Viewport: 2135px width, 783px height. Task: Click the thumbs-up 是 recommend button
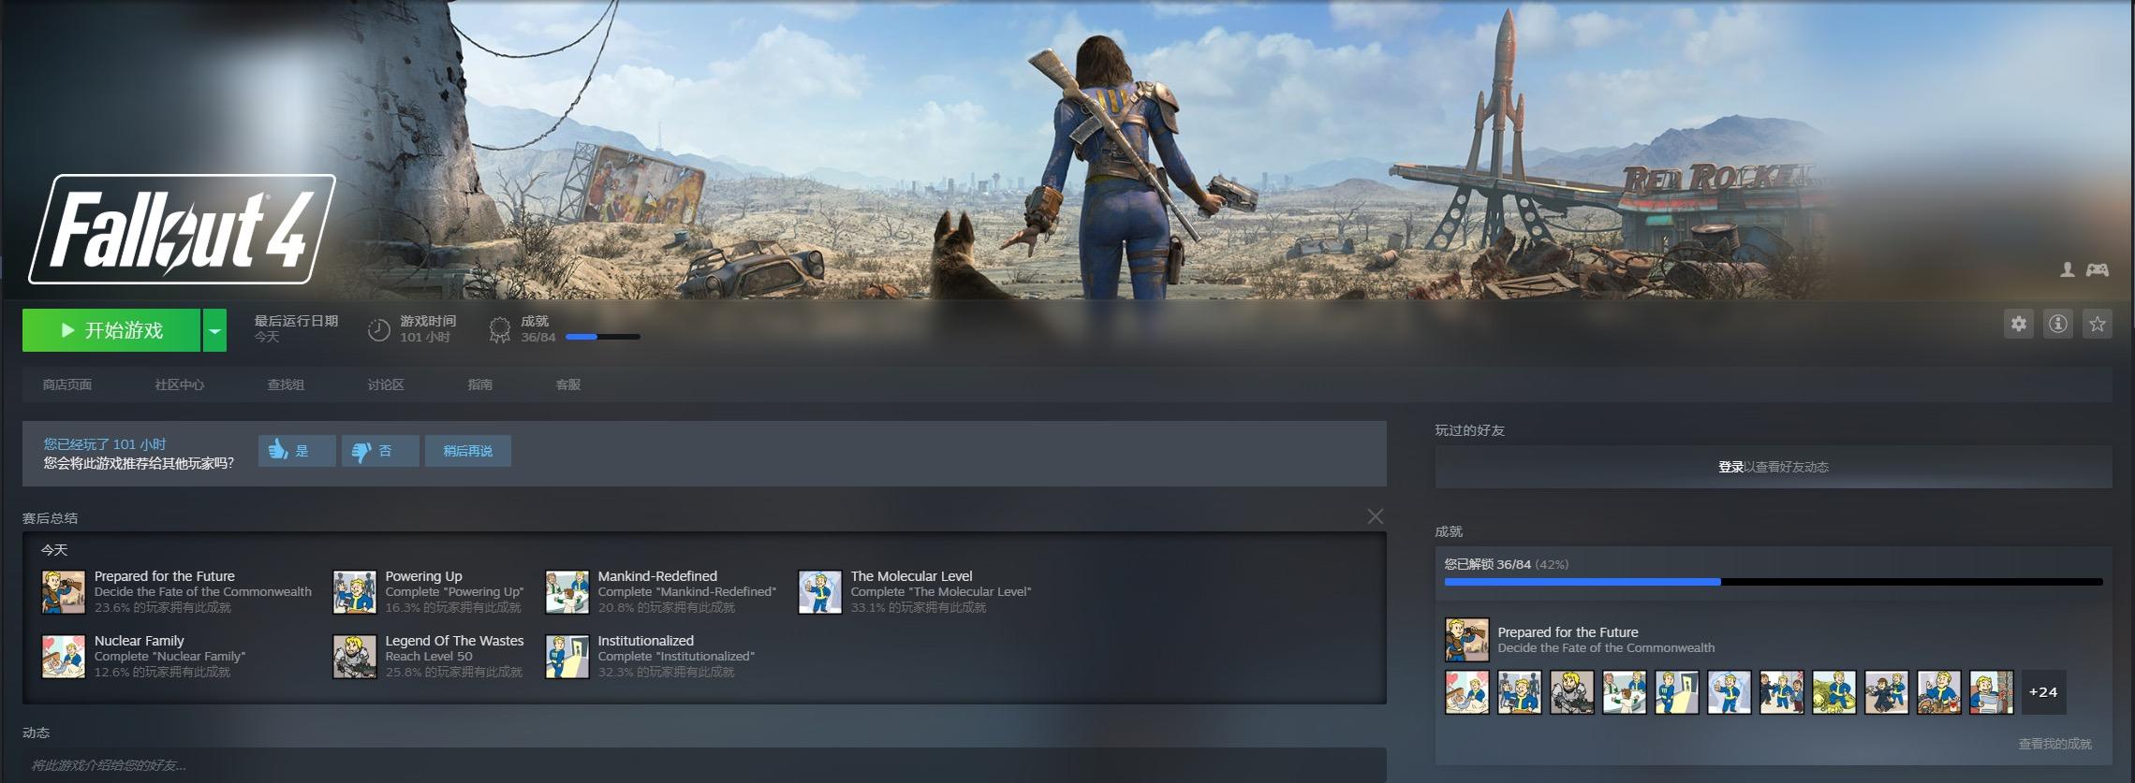(297, 451)
